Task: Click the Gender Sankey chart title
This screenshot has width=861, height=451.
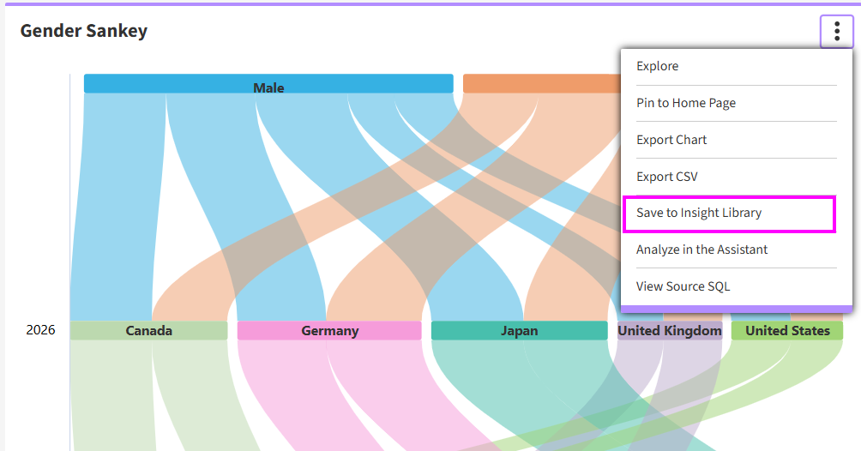Action: (84, 31)
